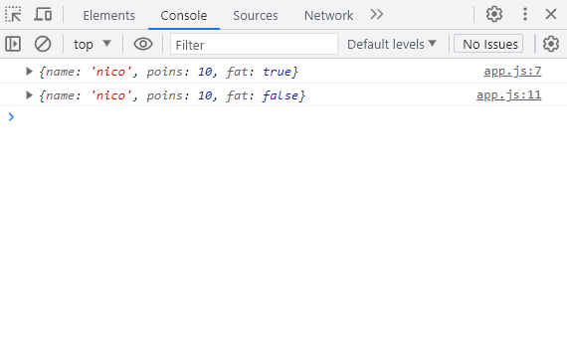This screenshot has width=567, height=364.
Task: Show more tabs with the double chevron
Action: pos(376,15)
